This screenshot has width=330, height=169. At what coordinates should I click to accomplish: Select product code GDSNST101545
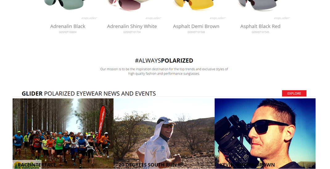tap(260, 32)
